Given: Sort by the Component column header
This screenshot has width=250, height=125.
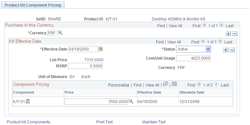Looking at the screenshot, I should [24, 92].
